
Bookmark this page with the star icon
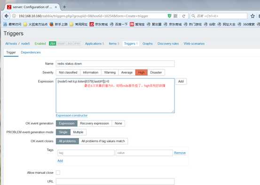252,16
